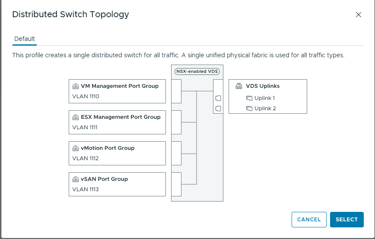
Task: Click the Uplink 1 label
Action: tap(264, 98)
